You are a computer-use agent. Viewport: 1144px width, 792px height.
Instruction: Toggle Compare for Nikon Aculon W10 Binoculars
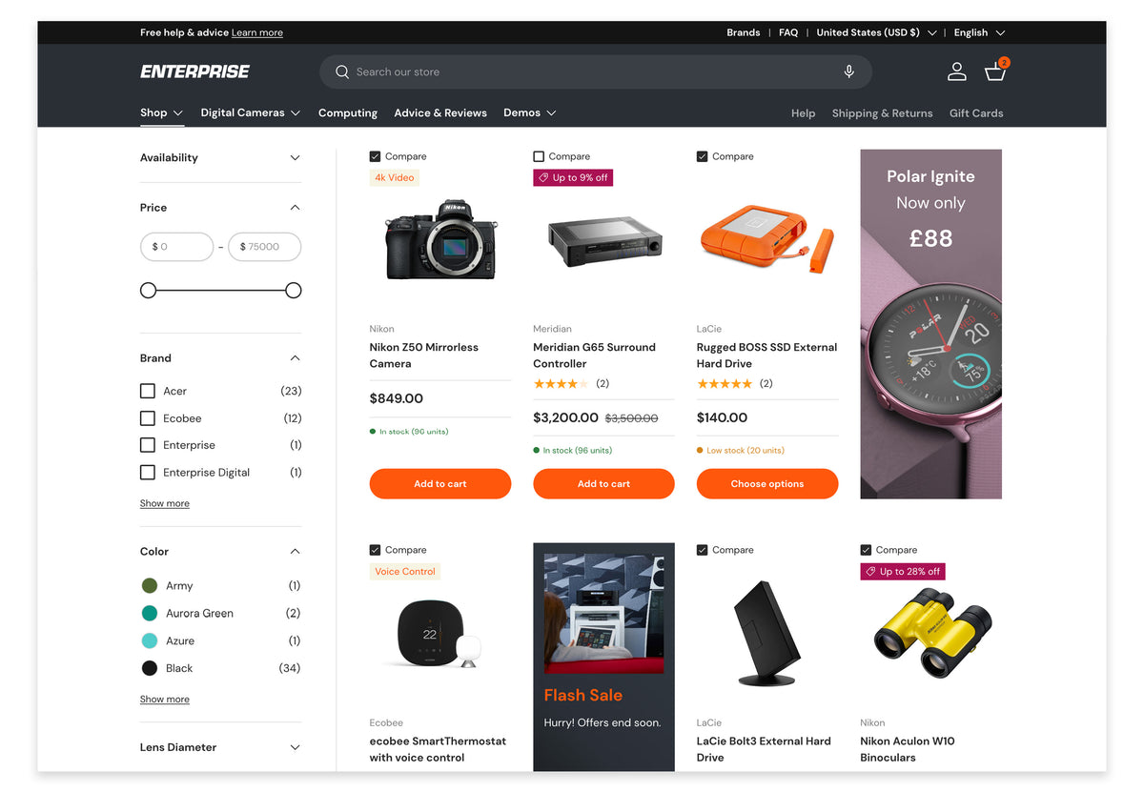(866, 550)
